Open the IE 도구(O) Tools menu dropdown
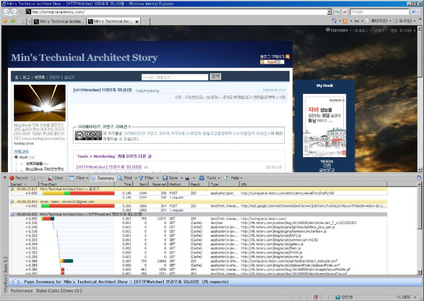This screenshot has width=424, height=301. coord(404,21)
